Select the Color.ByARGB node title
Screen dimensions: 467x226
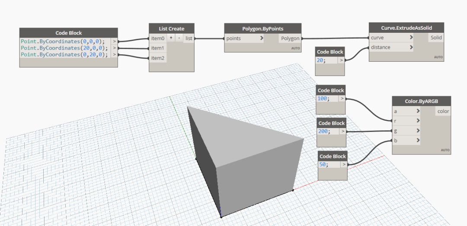click(422, 101)
